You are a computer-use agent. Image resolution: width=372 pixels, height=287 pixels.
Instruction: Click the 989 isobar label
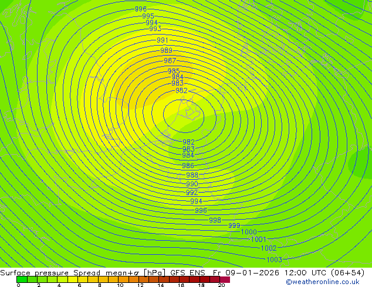166,50
